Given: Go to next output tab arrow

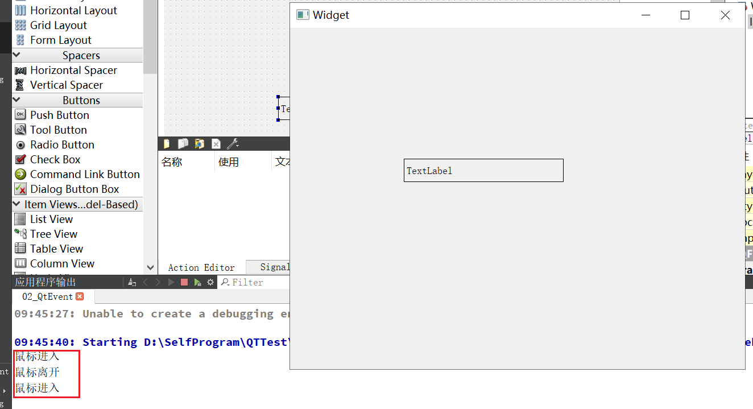Looking at the screenshot, I should (158, 282).
